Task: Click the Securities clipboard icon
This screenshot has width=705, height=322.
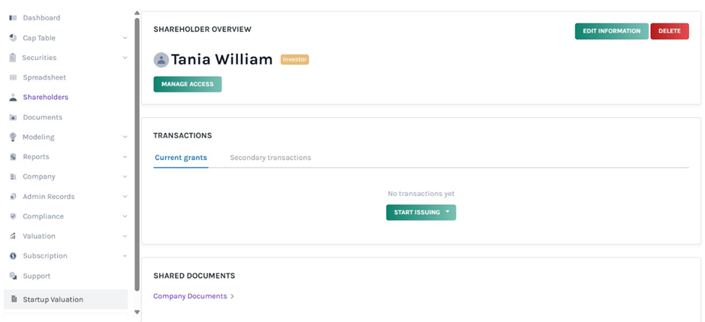Action: pyautogui.click(x=13, y=58)
